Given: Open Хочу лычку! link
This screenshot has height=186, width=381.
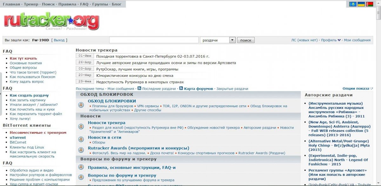Looking at the screenshot, I should click(20, 119).
